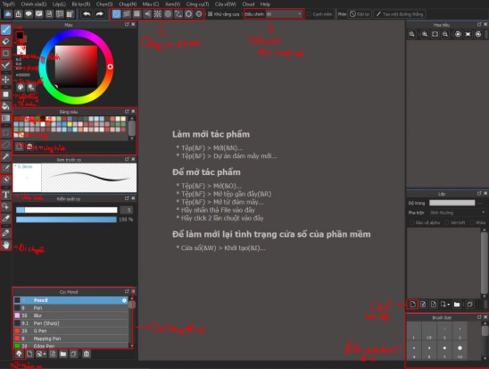The width and height of the screenshot is (489, 369).
Task: Adjust Độ trong layer opacity slider
Action: click(x=452, y=203)
